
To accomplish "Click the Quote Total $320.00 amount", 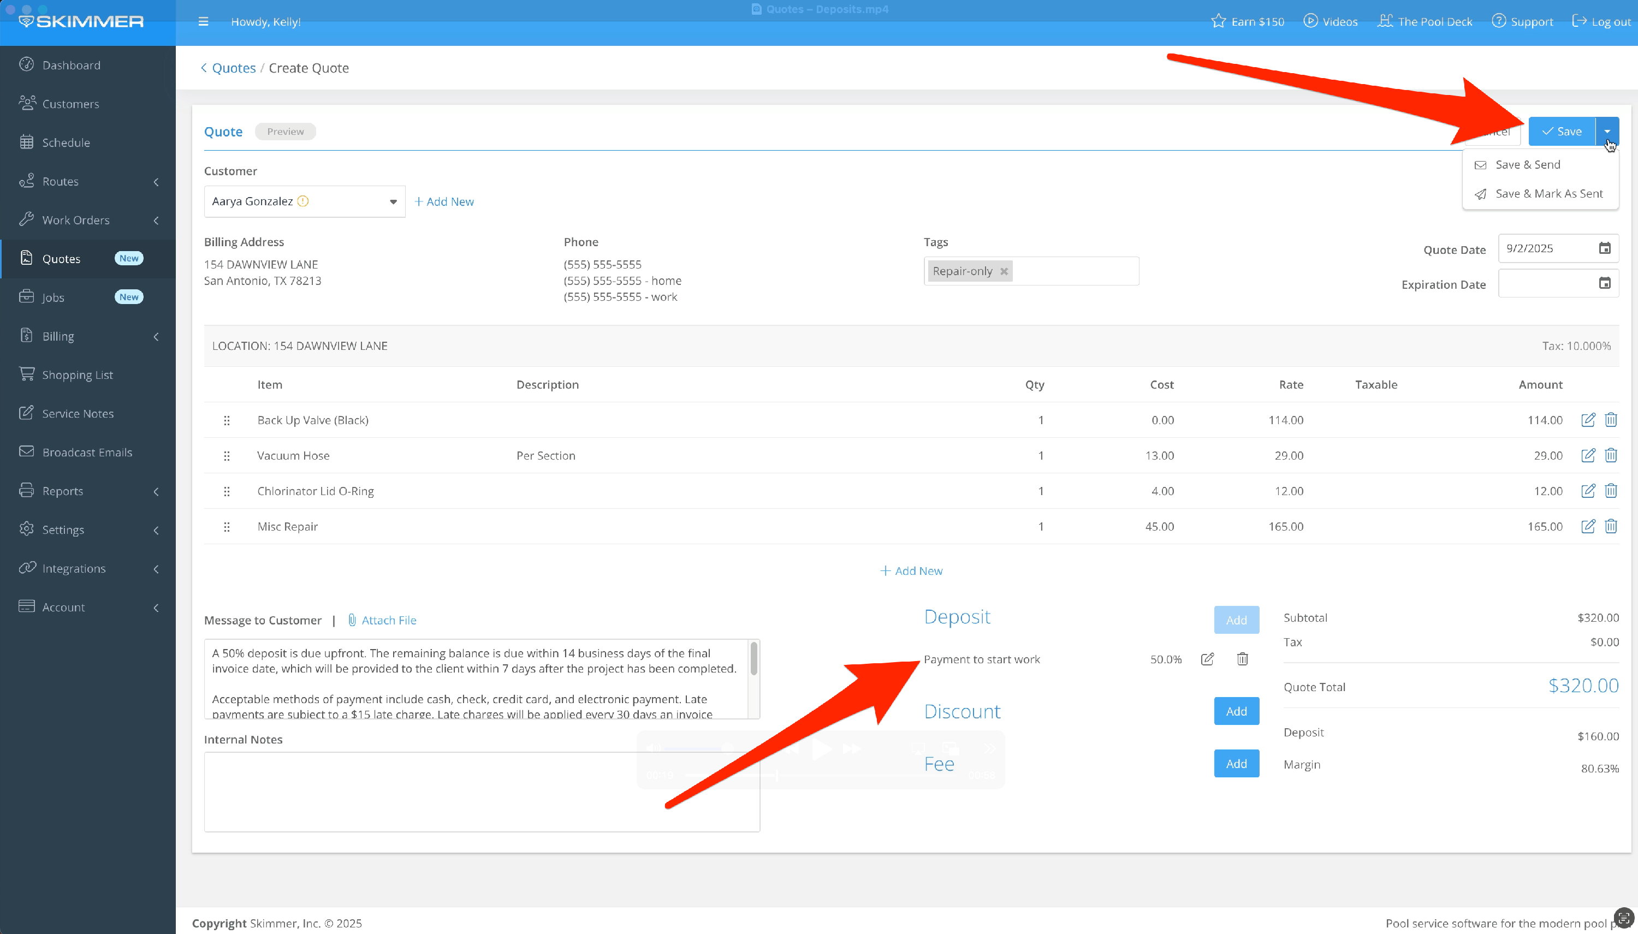I will [1583, 686].
